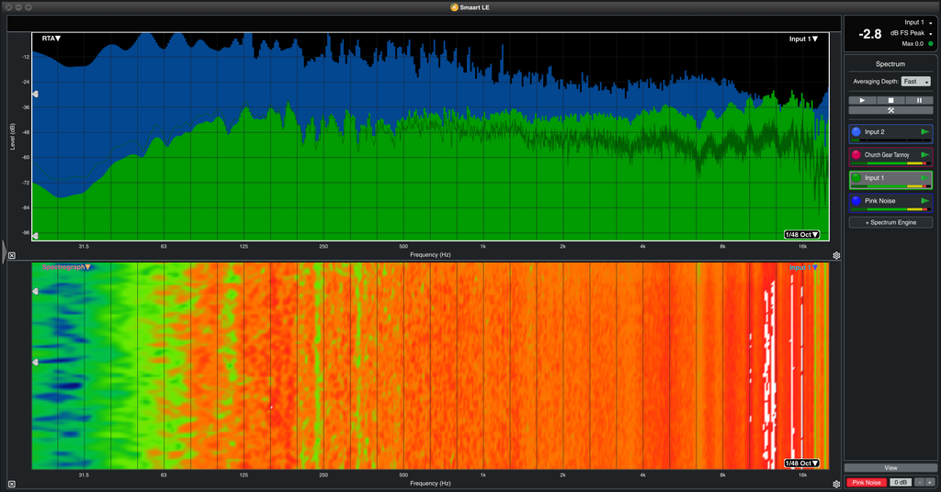
Task: Open RTA plot settings gear icon
Action: (x=836, y=255)
